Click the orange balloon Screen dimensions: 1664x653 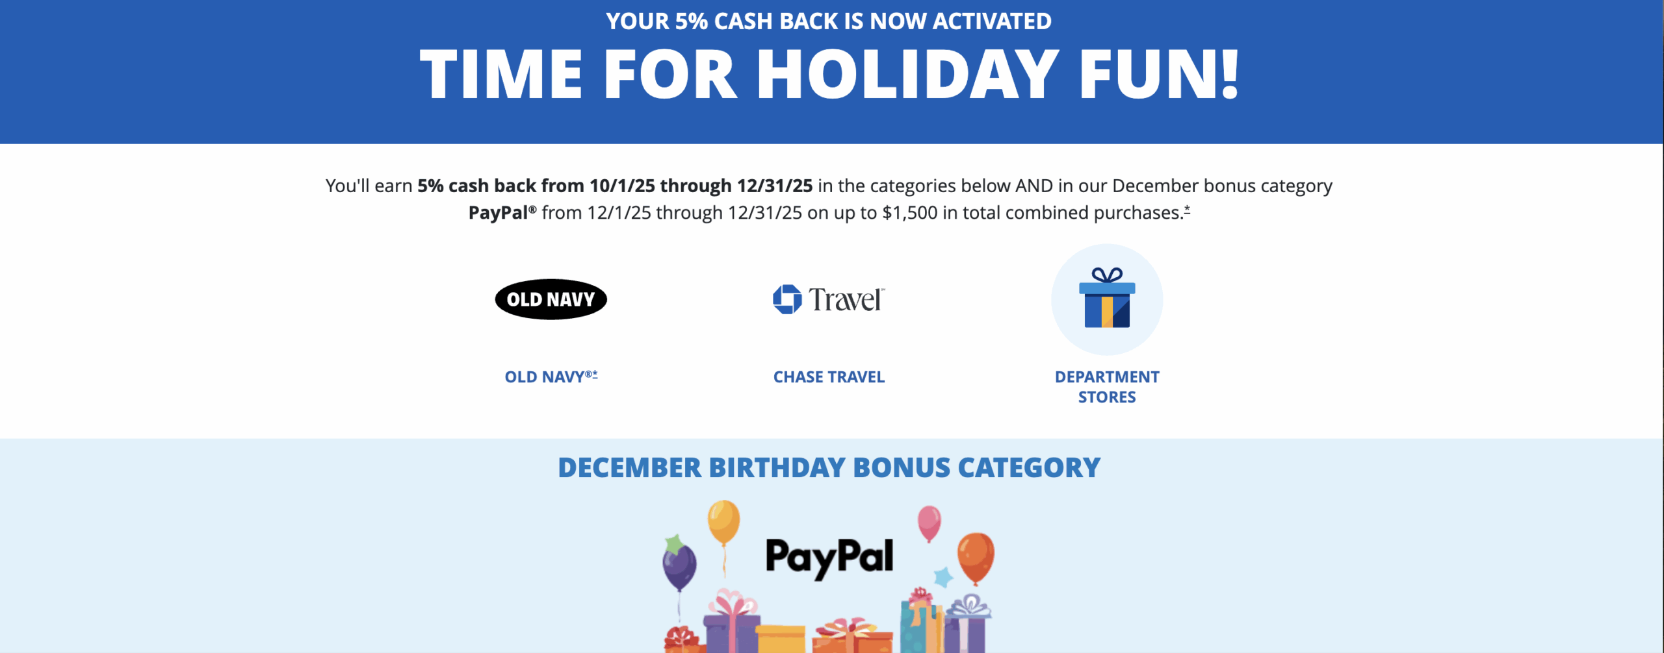click(976, 557)
